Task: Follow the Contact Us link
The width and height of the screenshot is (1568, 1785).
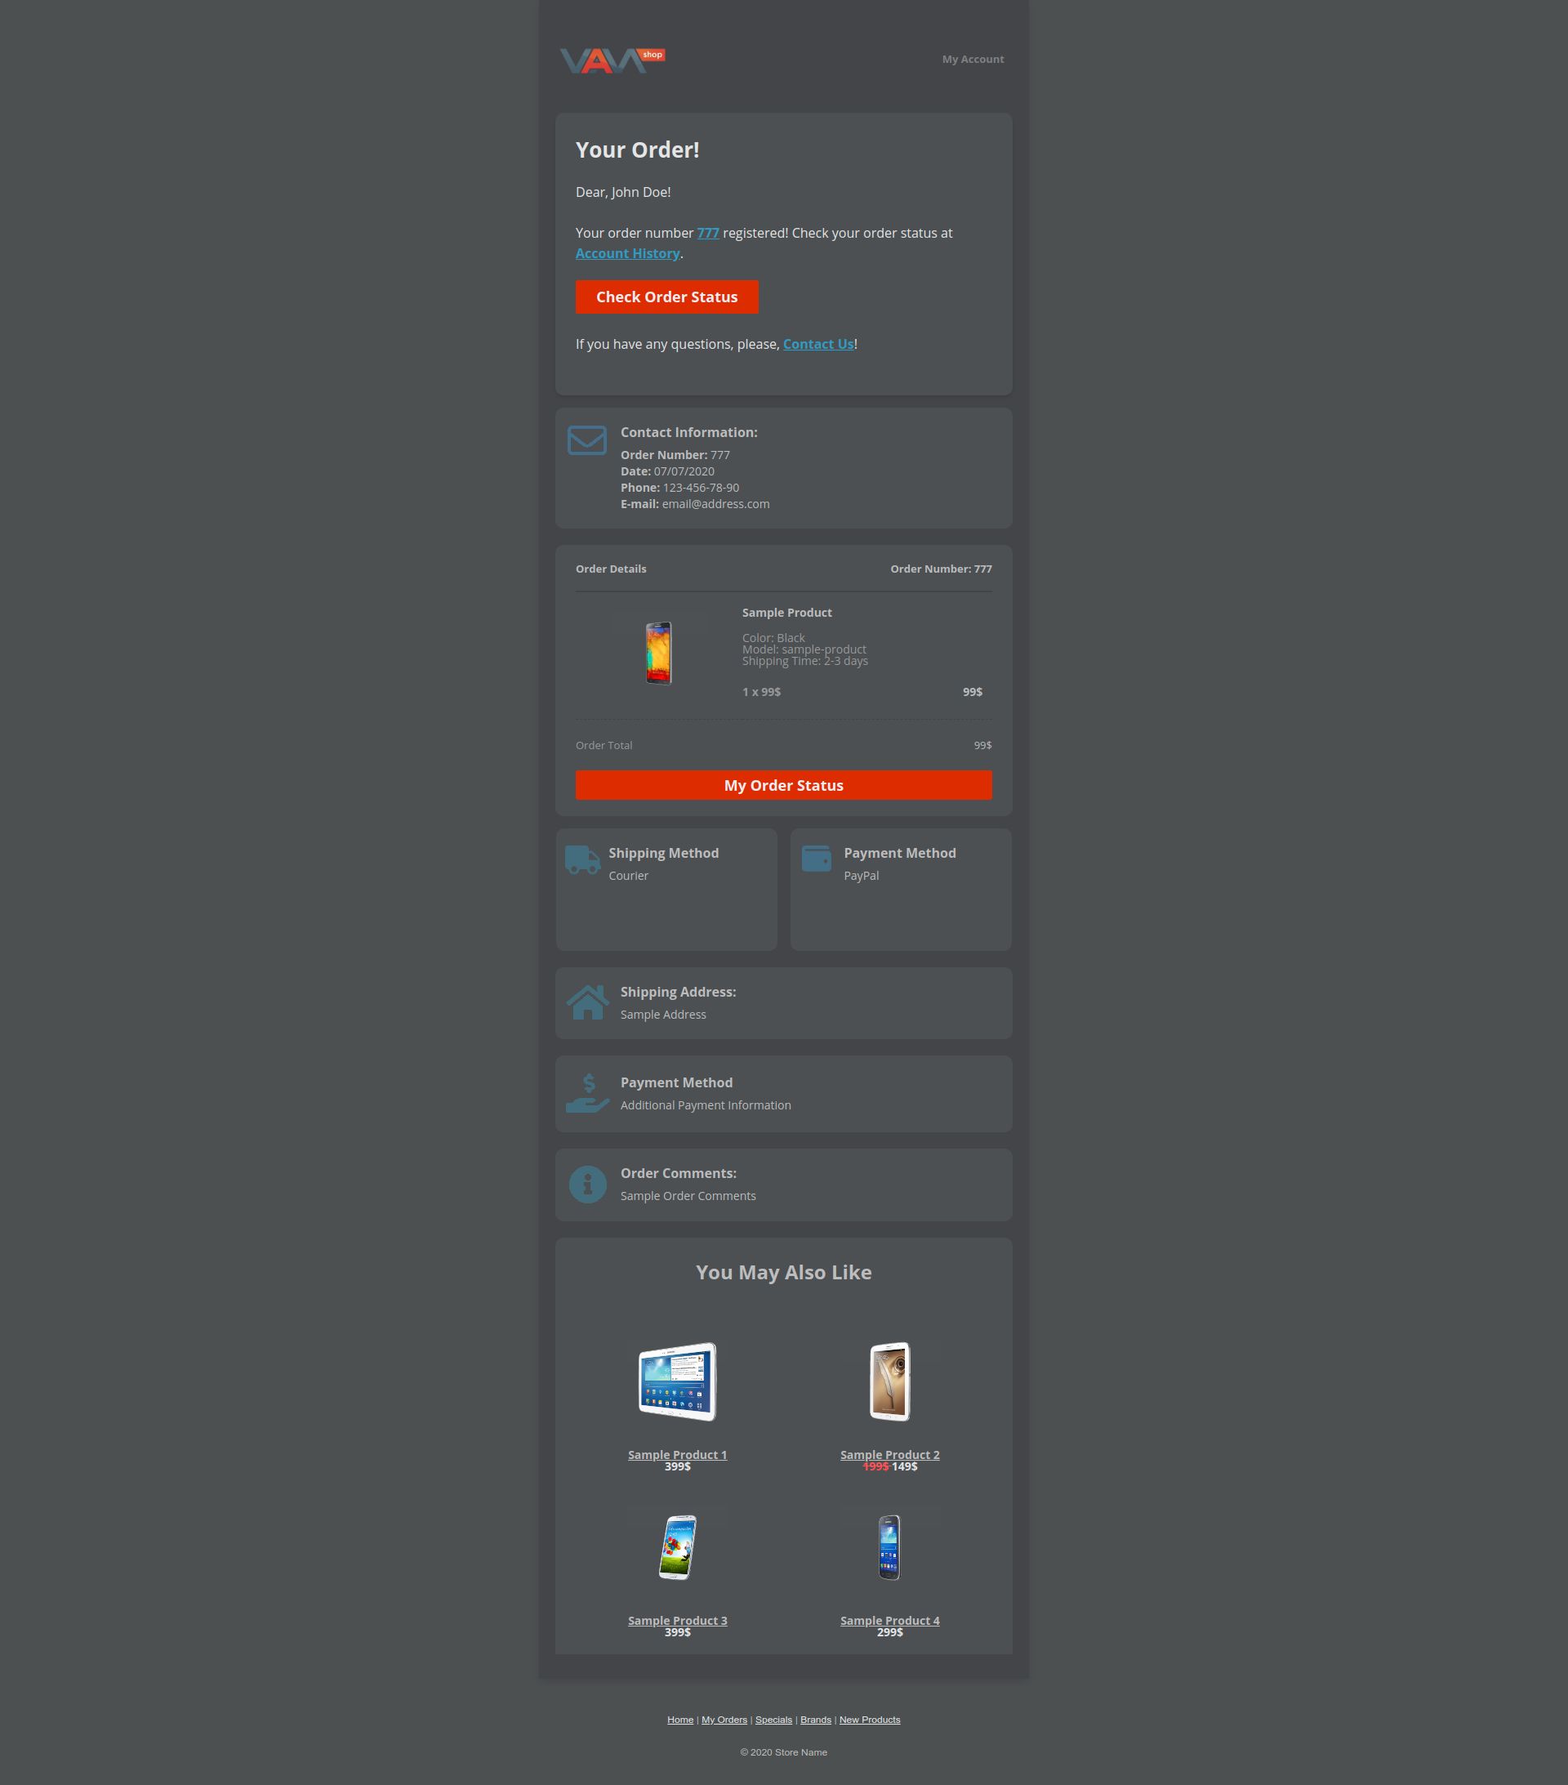Action: (818, 344)
